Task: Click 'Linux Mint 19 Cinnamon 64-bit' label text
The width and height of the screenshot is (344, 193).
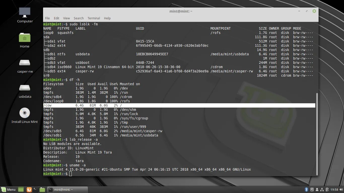Action: click(105, 67)
